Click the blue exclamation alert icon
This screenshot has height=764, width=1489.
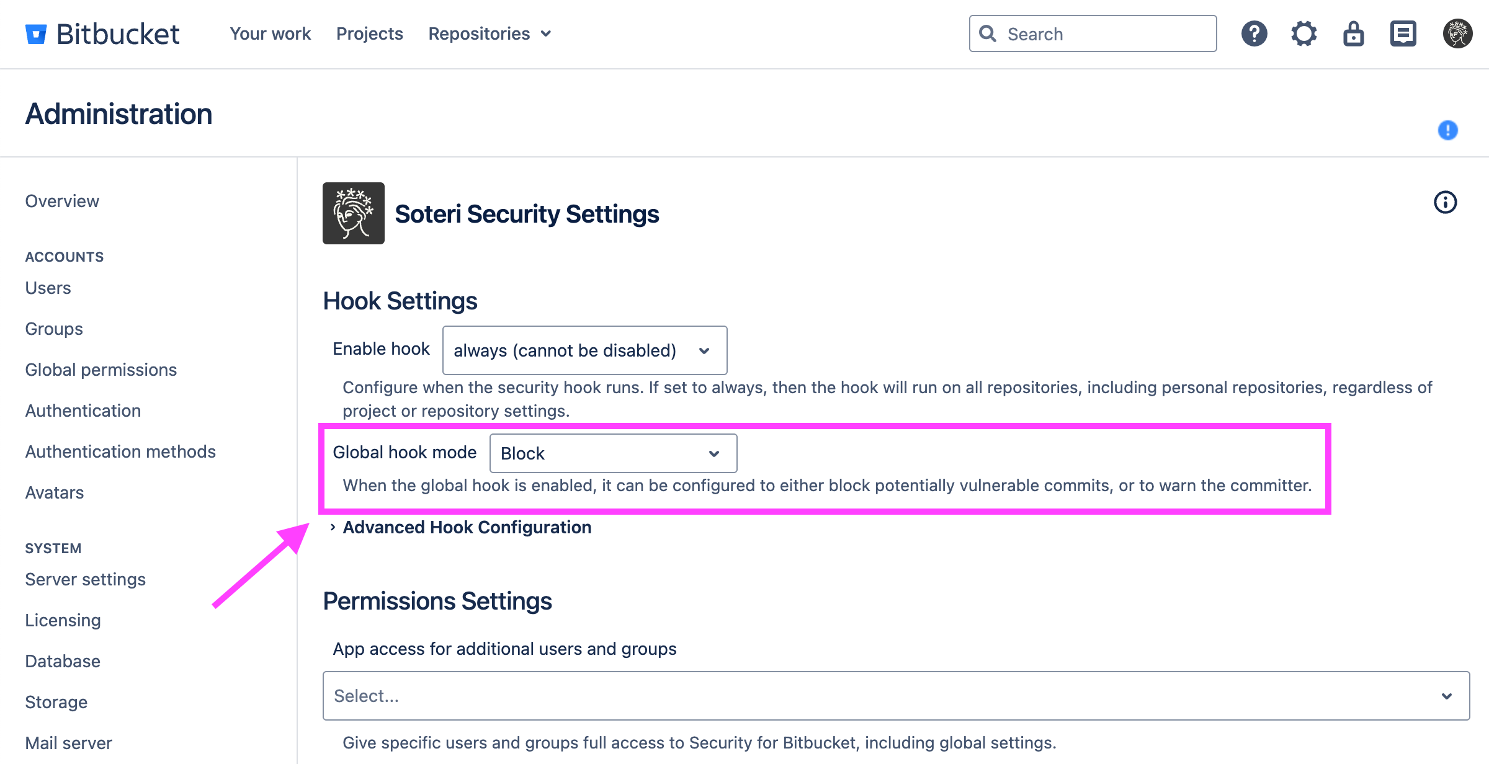(1447, 130)
